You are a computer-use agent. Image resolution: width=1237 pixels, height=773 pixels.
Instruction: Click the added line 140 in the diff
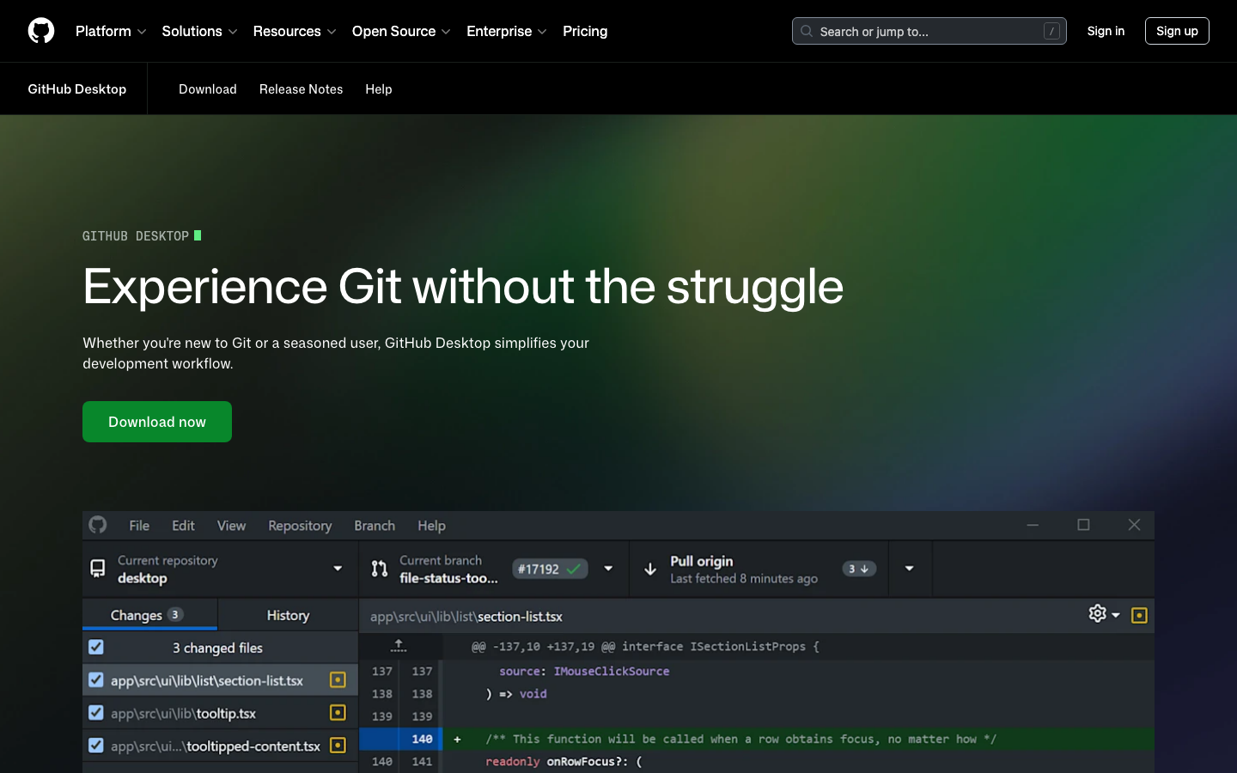[x=756, y=739]
